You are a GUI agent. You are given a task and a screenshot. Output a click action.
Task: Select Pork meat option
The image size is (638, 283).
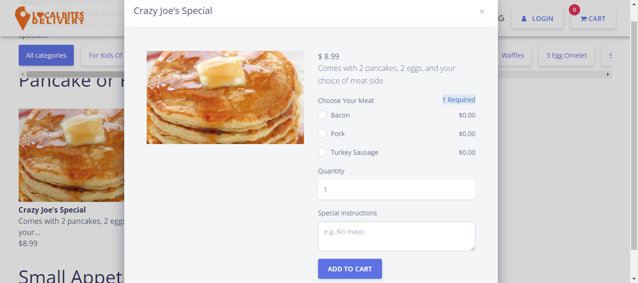(x=322, y=134)
